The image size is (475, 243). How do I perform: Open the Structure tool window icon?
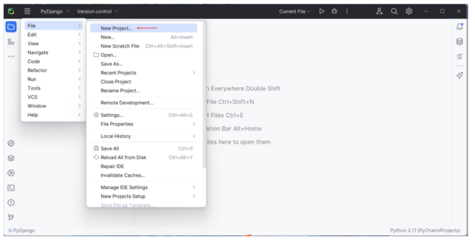[11, 42]
